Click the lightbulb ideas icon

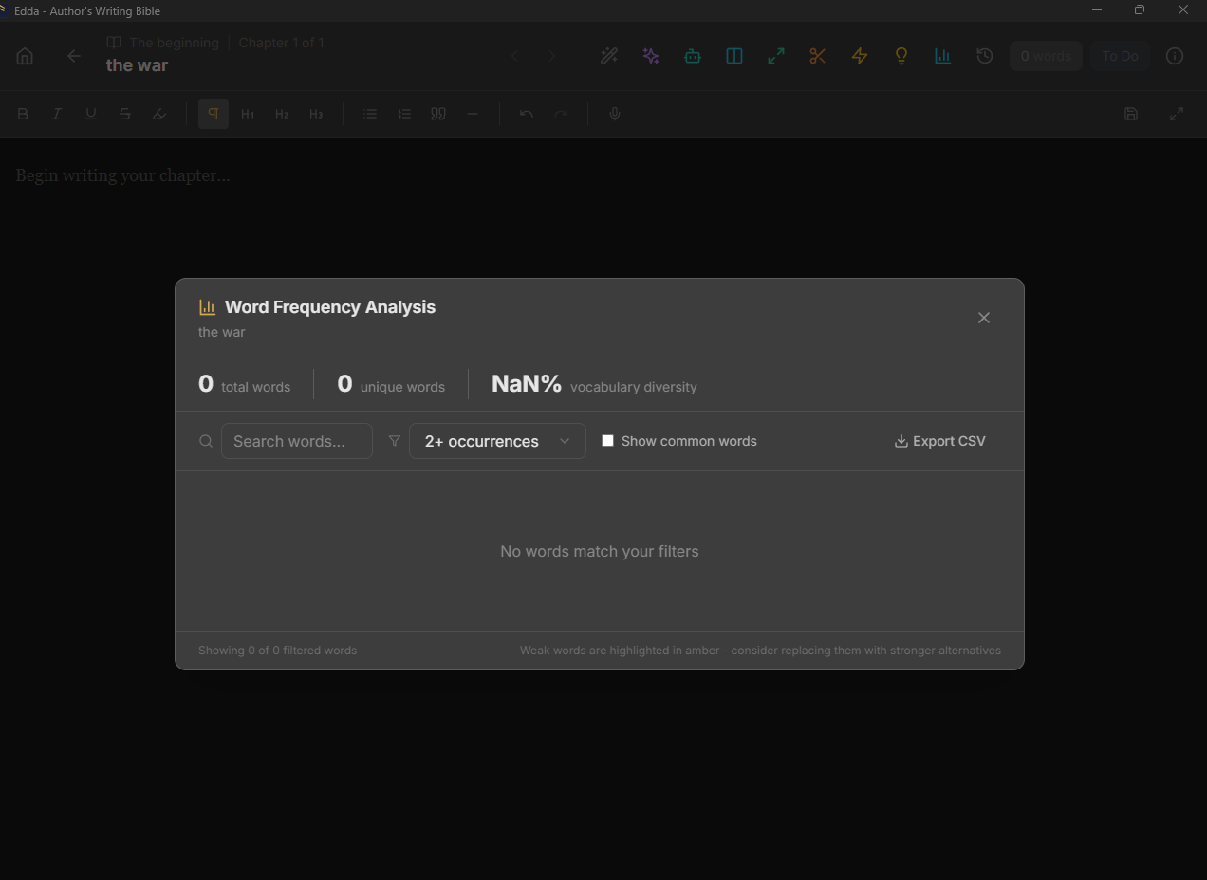(x=901, y=56)
